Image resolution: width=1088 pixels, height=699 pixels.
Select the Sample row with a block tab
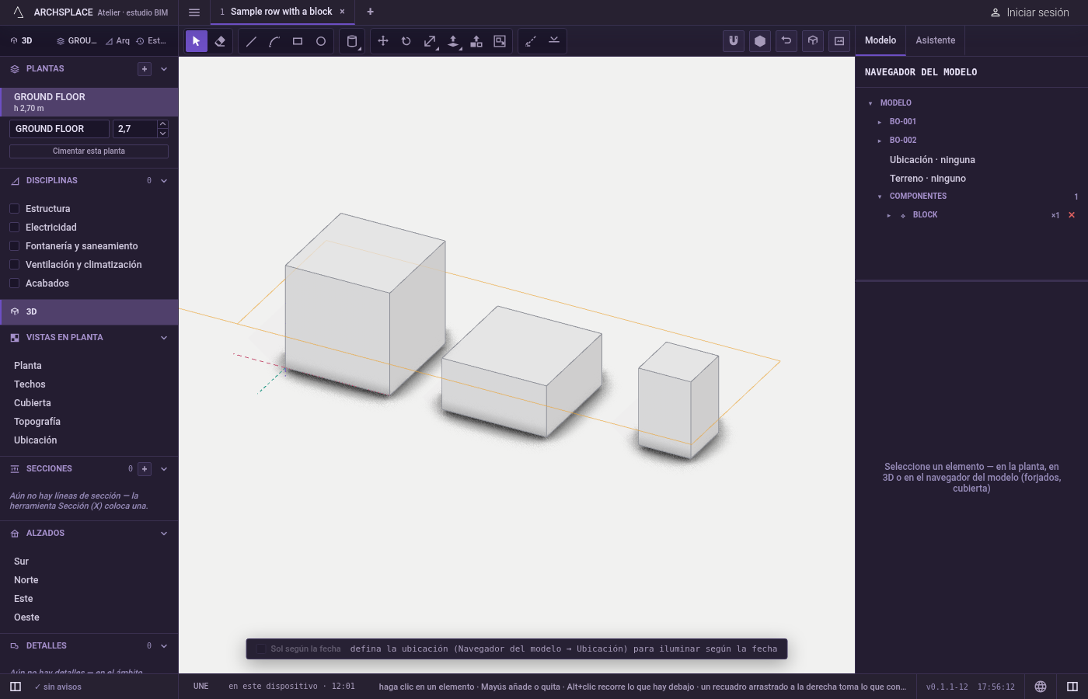281,12
